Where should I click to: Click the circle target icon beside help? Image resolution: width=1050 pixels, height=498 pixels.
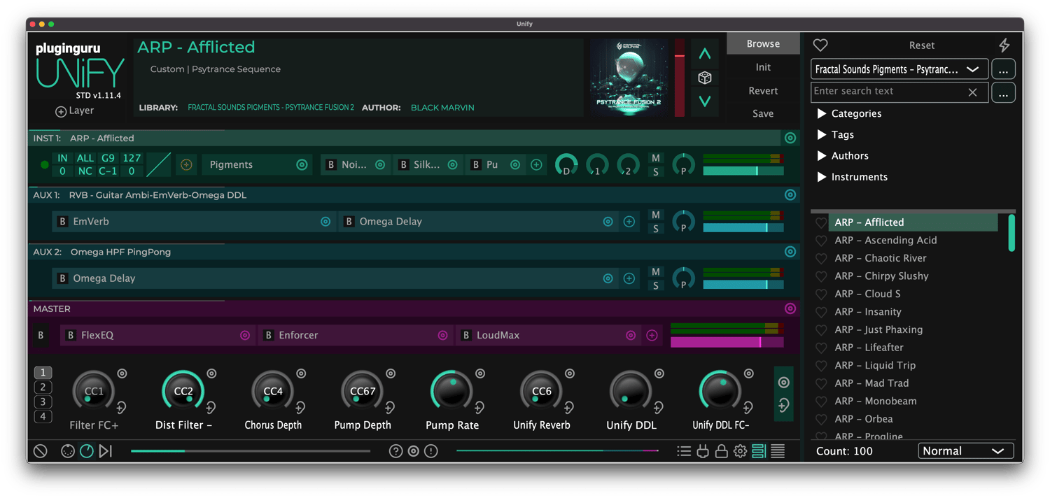(414, 451)
